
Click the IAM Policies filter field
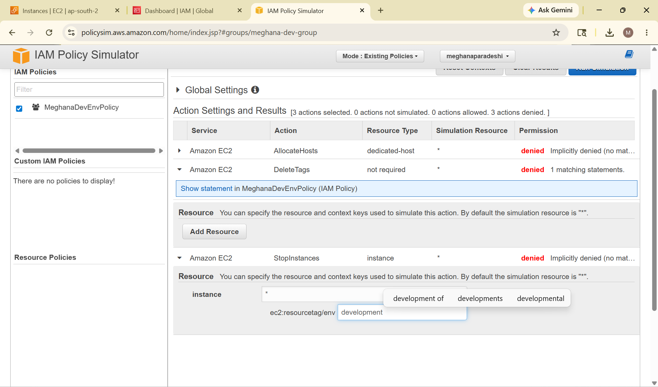[89, 89]
